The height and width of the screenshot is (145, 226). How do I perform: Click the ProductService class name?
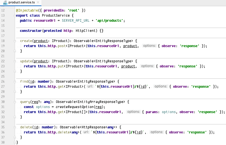coord(56,16)
